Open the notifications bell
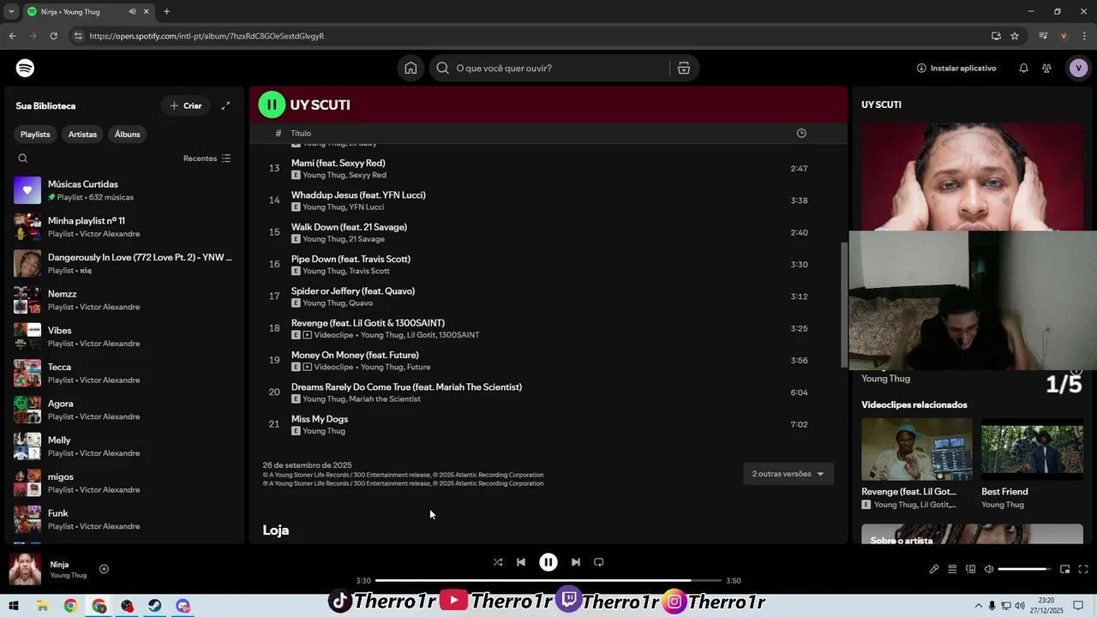Viewport: 1097px width, 617px height. coord(1023,68)
